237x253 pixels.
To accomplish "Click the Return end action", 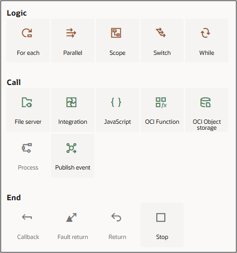I will 117,225.
